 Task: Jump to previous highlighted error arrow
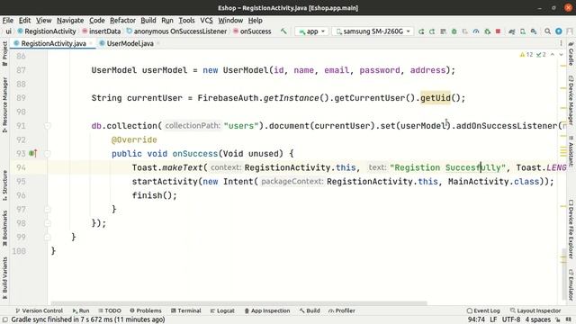(x=552, y=55)
